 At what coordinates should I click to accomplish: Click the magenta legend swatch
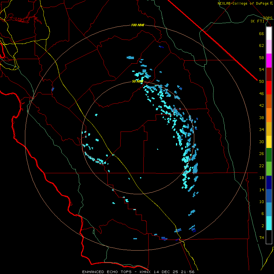[x=269, y=61]
